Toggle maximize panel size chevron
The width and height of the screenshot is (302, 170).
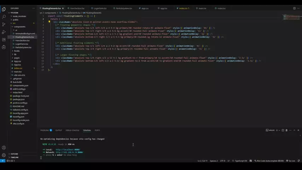point(294,130)
